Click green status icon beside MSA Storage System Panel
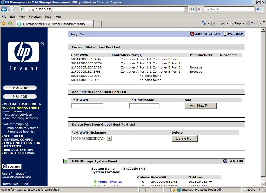 coord(65,161)
